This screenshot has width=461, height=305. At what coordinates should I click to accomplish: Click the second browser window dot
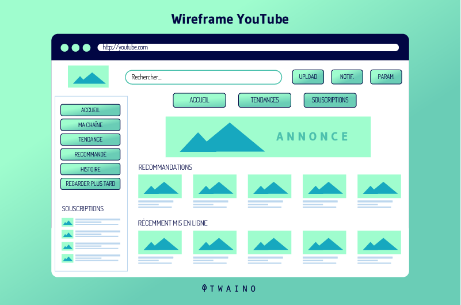coord(75,48)
